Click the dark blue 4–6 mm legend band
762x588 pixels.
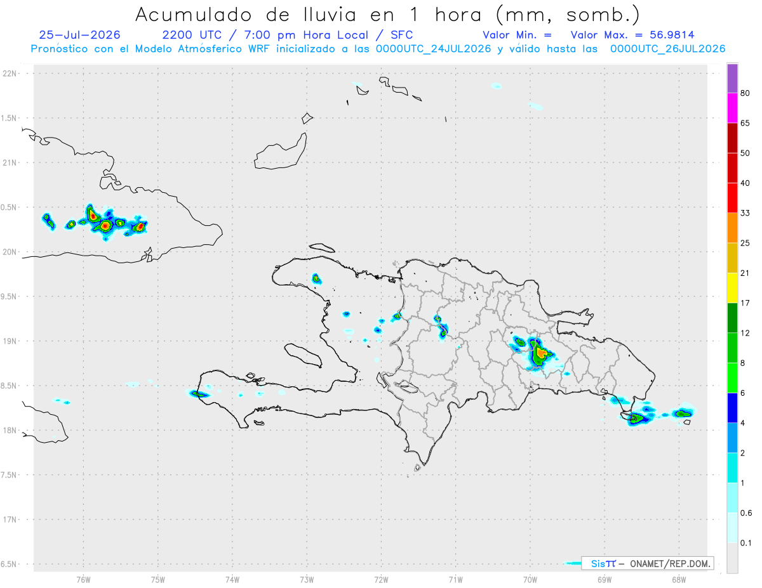pos(732,408)
